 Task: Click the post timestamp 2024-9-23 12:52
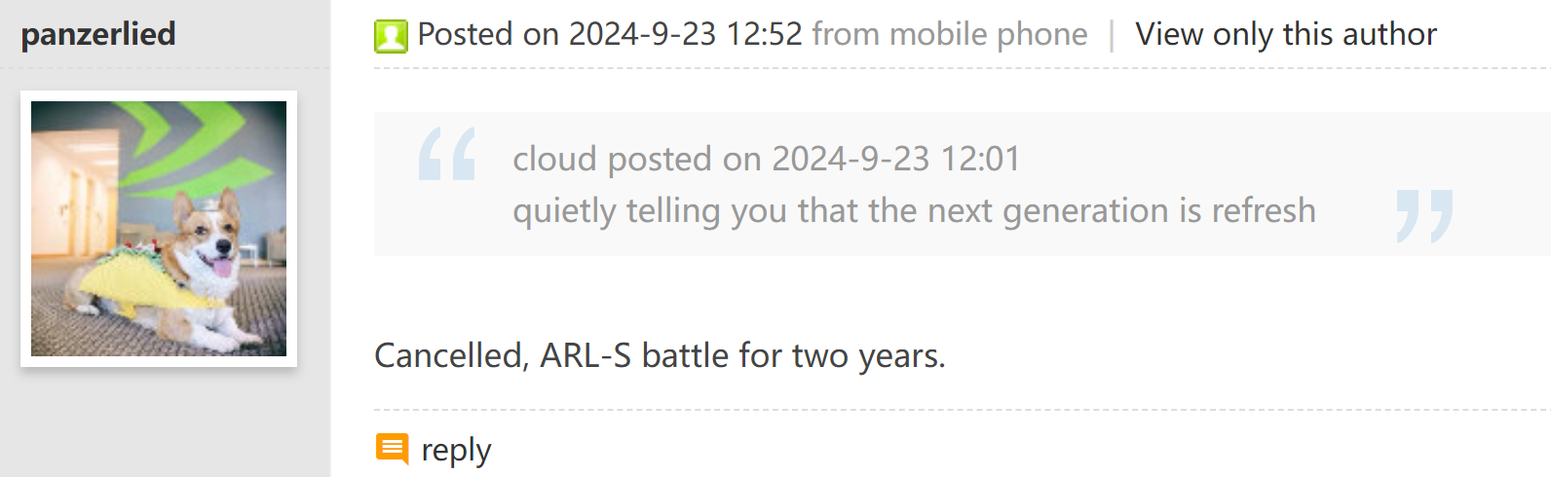click(685, 34)
